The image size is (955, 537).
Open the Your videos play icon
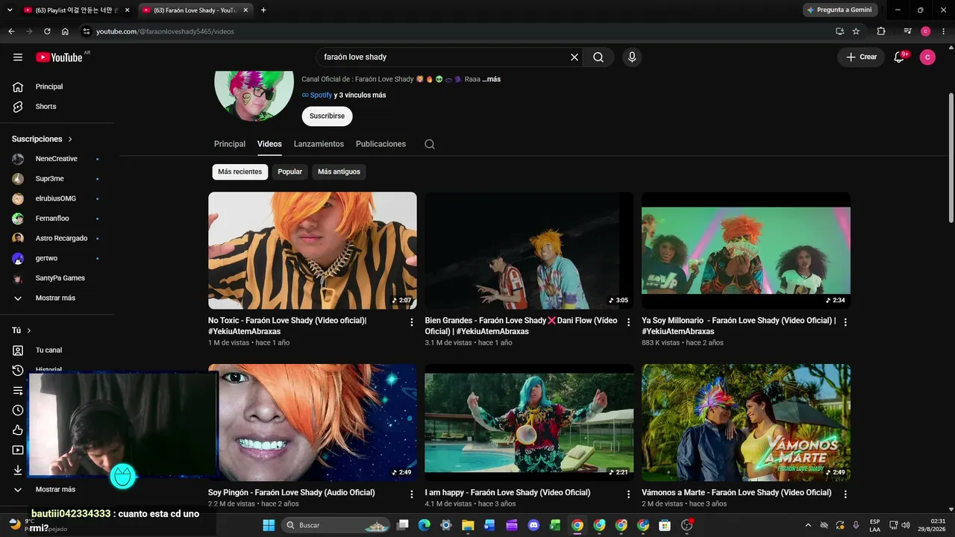[18, 450]
